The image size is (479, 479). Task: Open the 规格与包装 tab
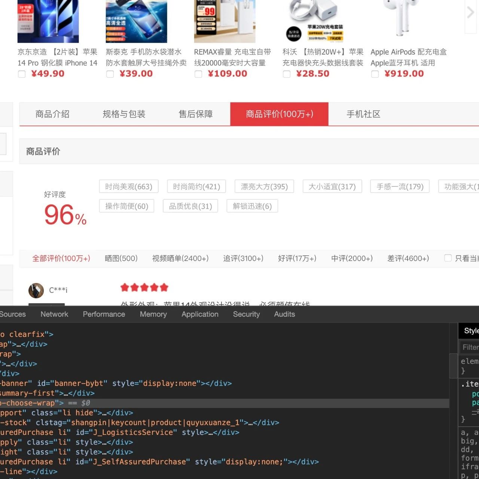click(x=124, y=114)
